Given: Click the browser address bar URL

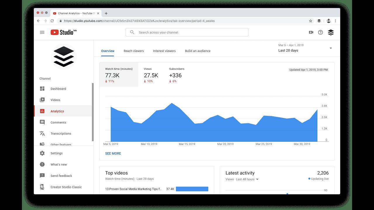Looking at the screenshot, I should [x=139, y=21].
